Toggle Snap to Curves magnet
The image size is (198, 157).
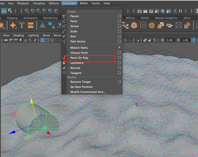(33, 11)
